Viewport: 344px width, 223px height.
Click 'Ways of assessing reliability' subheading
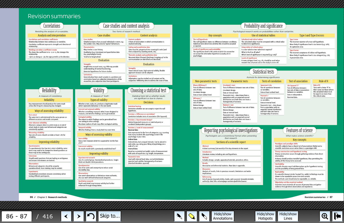point(49,111)
